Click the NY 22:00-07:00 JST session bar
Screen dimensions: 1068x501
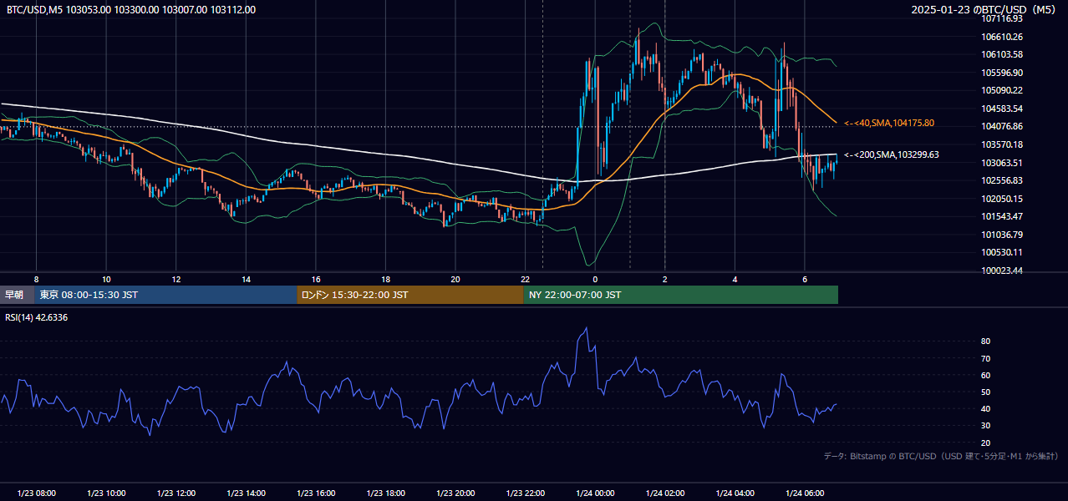(681, 295)
